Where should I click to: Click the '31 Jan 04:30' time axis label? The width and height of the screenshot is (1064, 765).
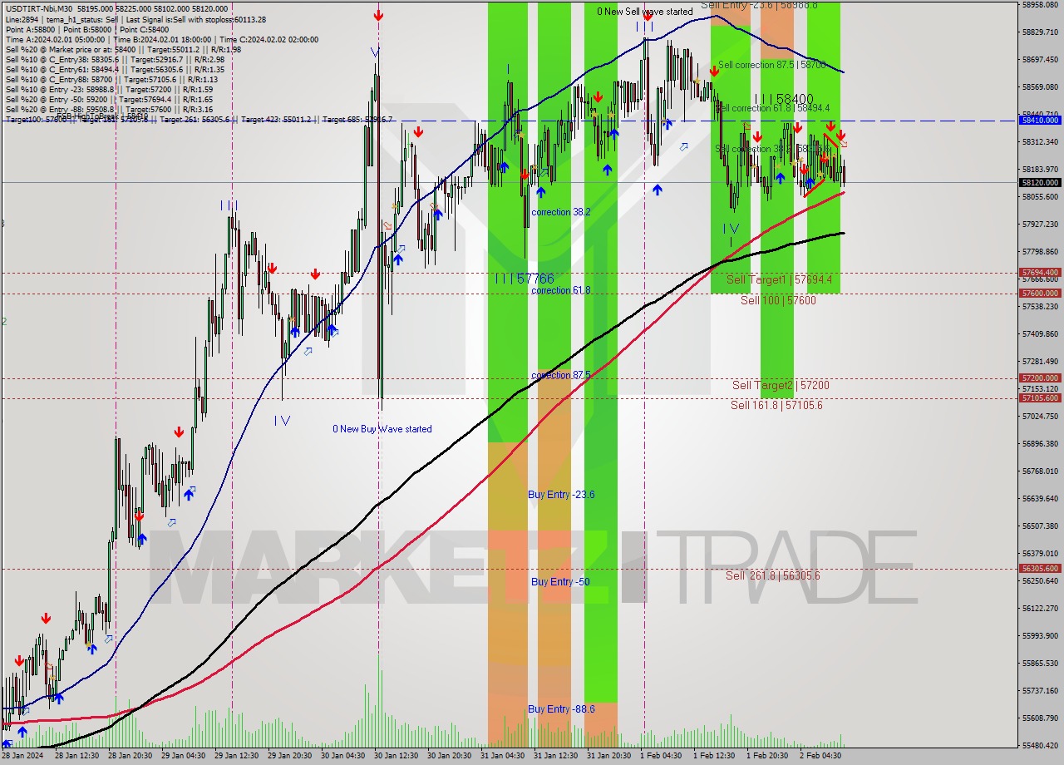[501, 756]
